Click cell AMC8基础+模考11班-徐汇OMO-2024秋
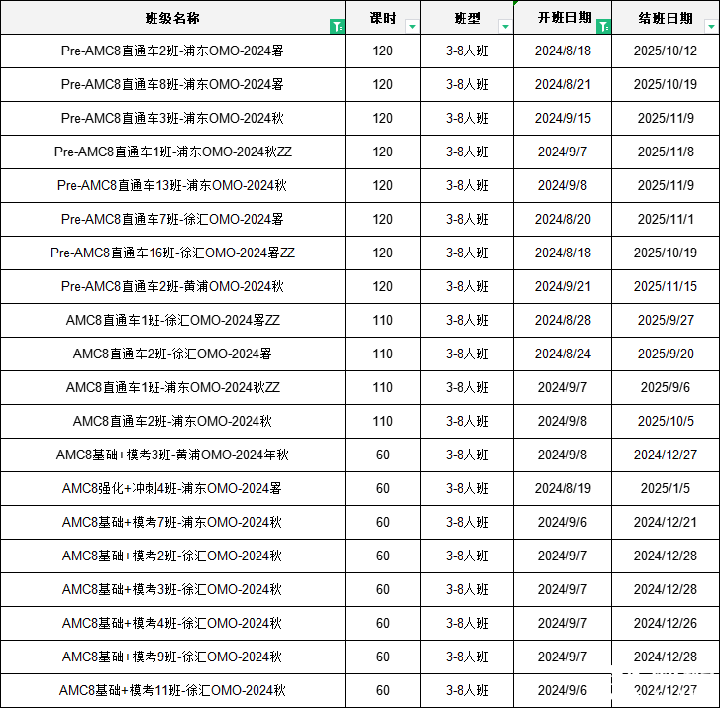This screenshot has height=708, width=720. coord(172,690)
